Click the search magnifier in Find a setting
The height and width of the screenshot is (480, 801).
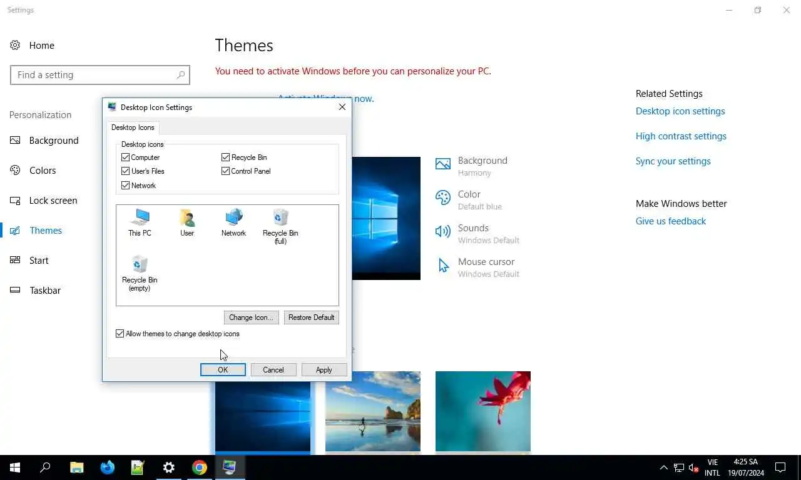(x=181, y=75)
